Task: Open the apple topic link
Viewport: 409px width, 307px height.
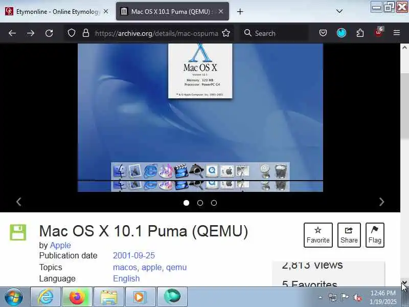Action: pos(151,267)
